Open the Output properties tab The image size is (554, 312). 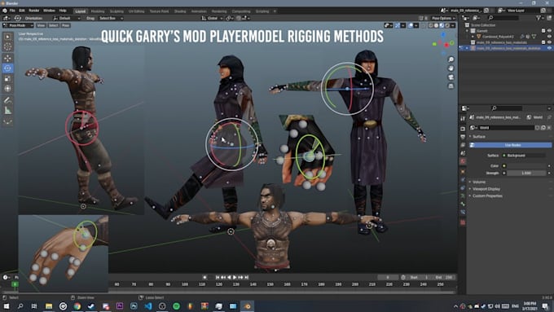coord(463,137)
